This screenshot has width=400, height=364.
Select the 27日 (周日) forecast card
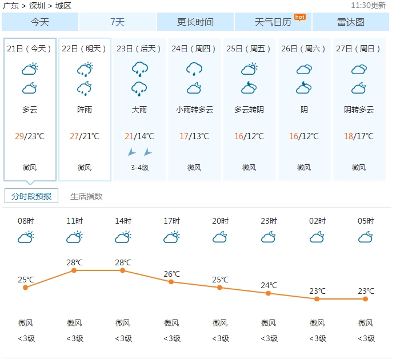(x=359, y=110)
